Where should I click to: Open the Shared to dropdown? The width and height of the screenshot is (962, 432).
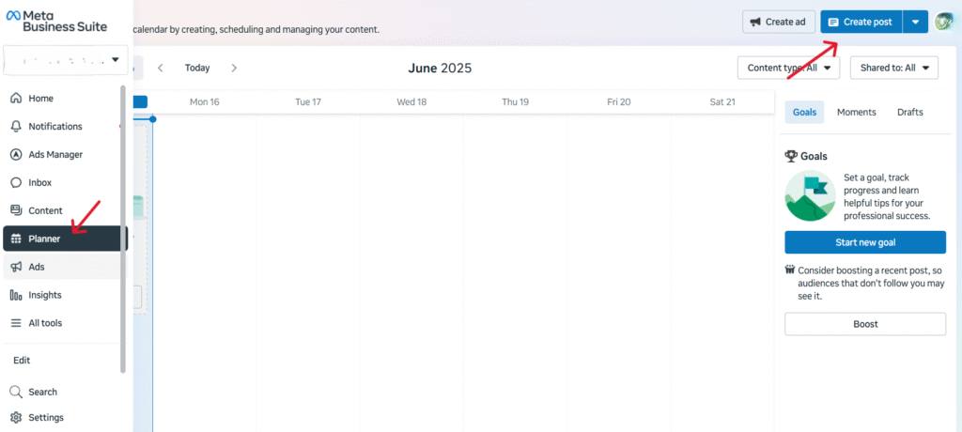click(893, 68)
